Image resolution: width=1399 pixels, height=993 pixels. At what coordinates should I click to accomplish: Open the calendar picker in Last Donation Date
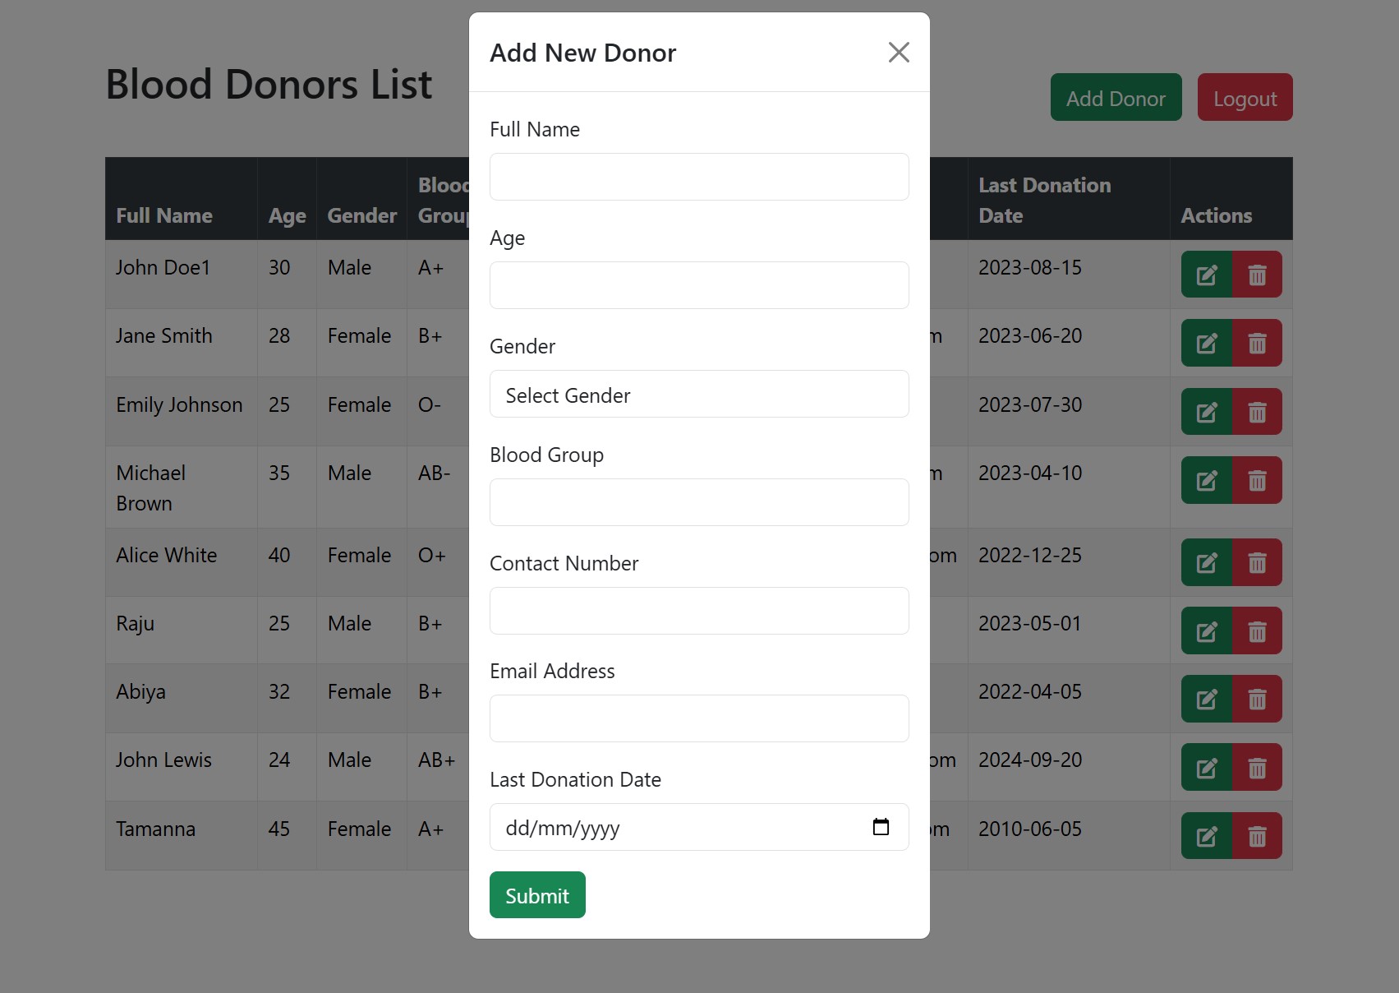880,827
